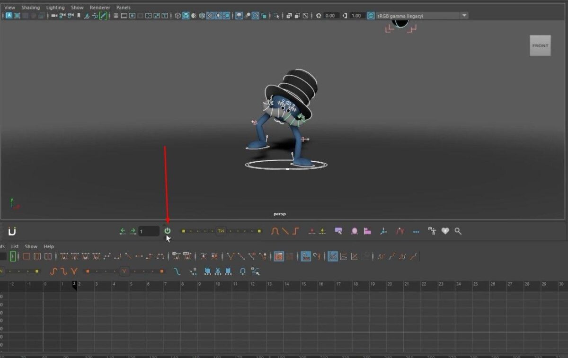Click the center of the TW tween slider
This screenshot has height=358, width=568.
tap(221, 231)
